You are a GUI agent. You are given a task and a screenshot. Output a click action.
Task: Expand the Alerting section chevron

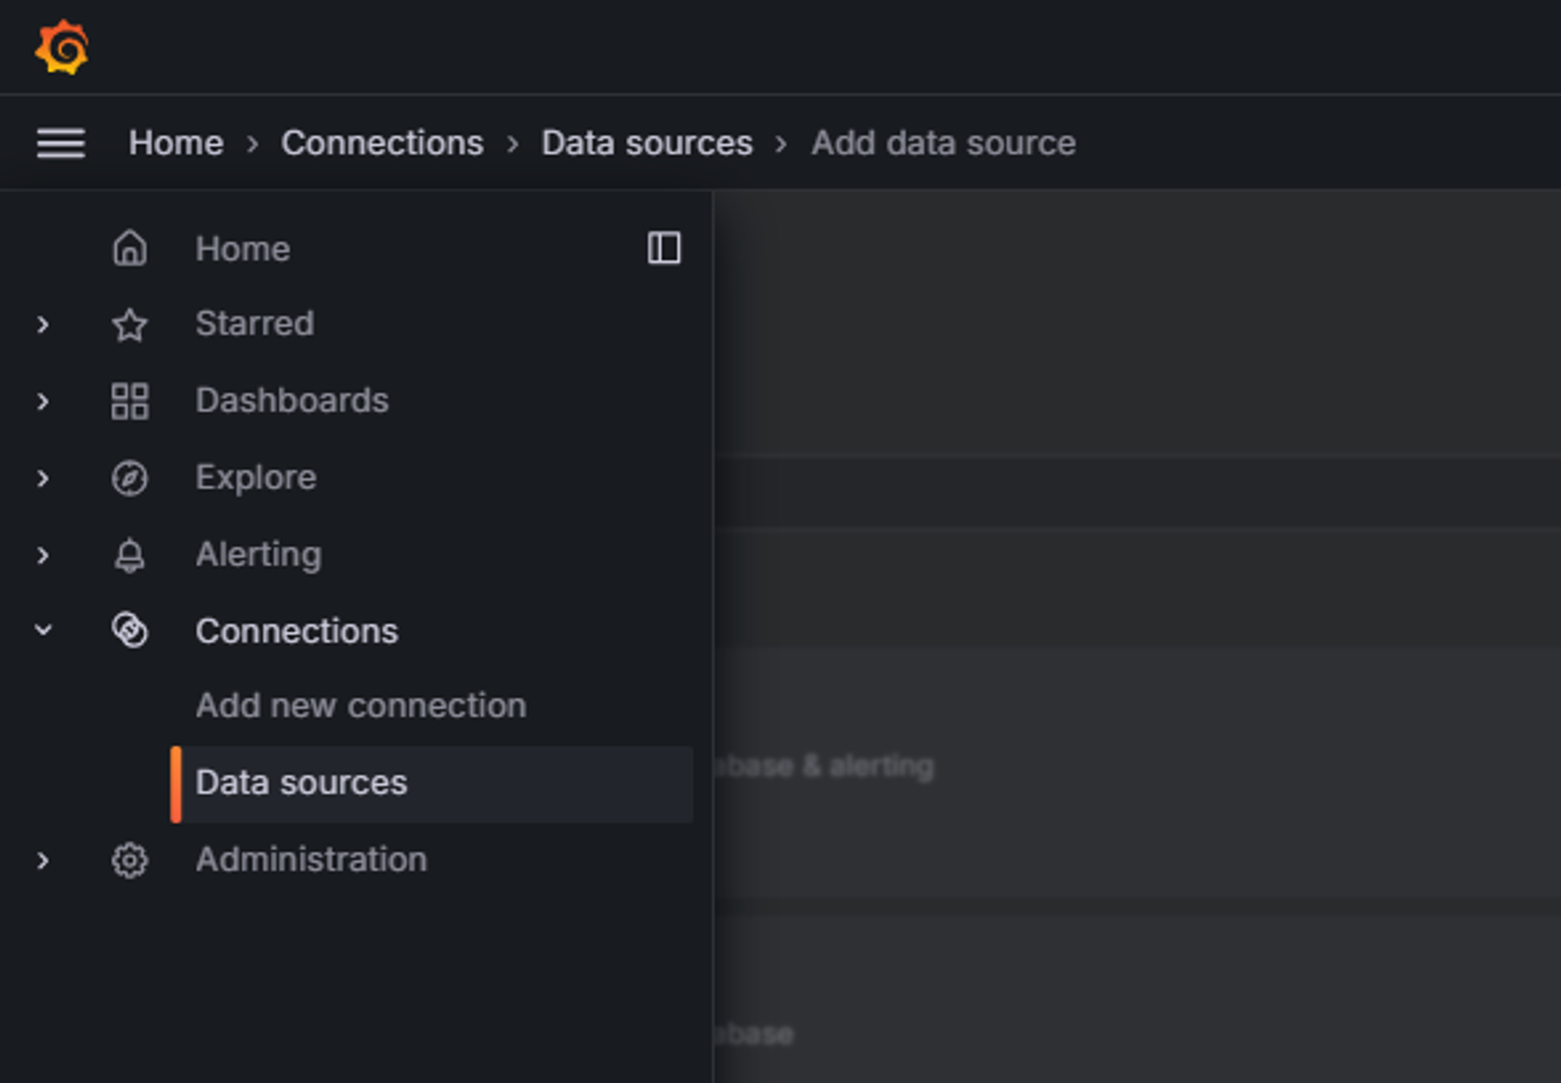43,555
